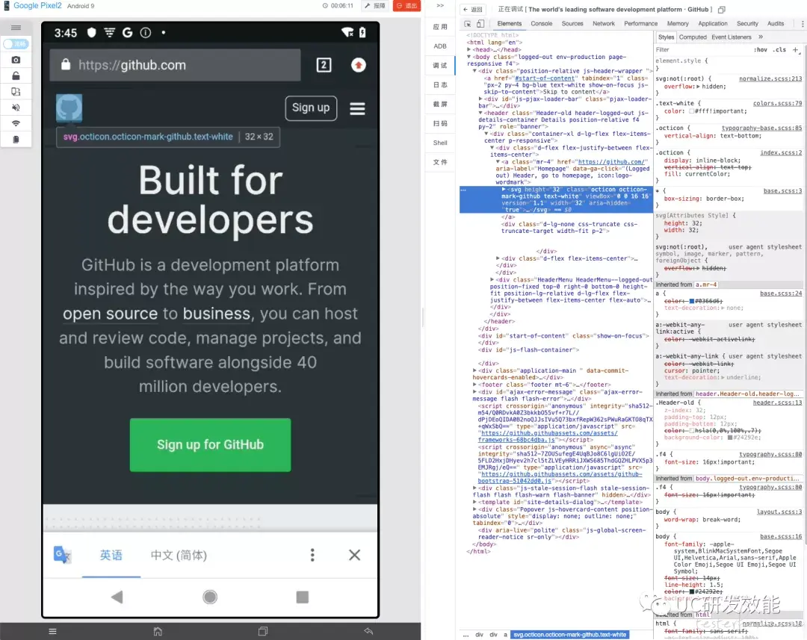Open the 日志 side tab

pos(440,85)
